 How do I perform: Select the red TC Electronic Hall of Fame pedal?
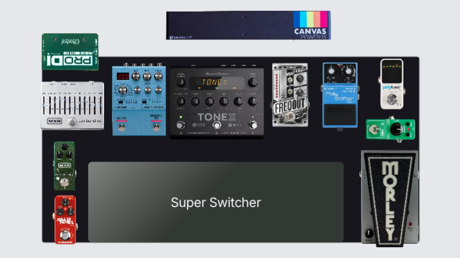tap(65, 220)
